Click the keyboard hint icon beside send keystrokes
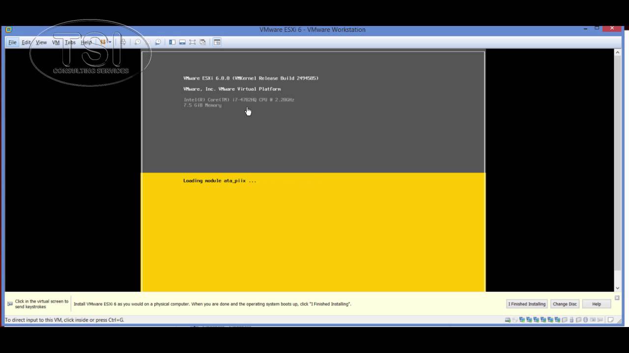 (10, 304)
